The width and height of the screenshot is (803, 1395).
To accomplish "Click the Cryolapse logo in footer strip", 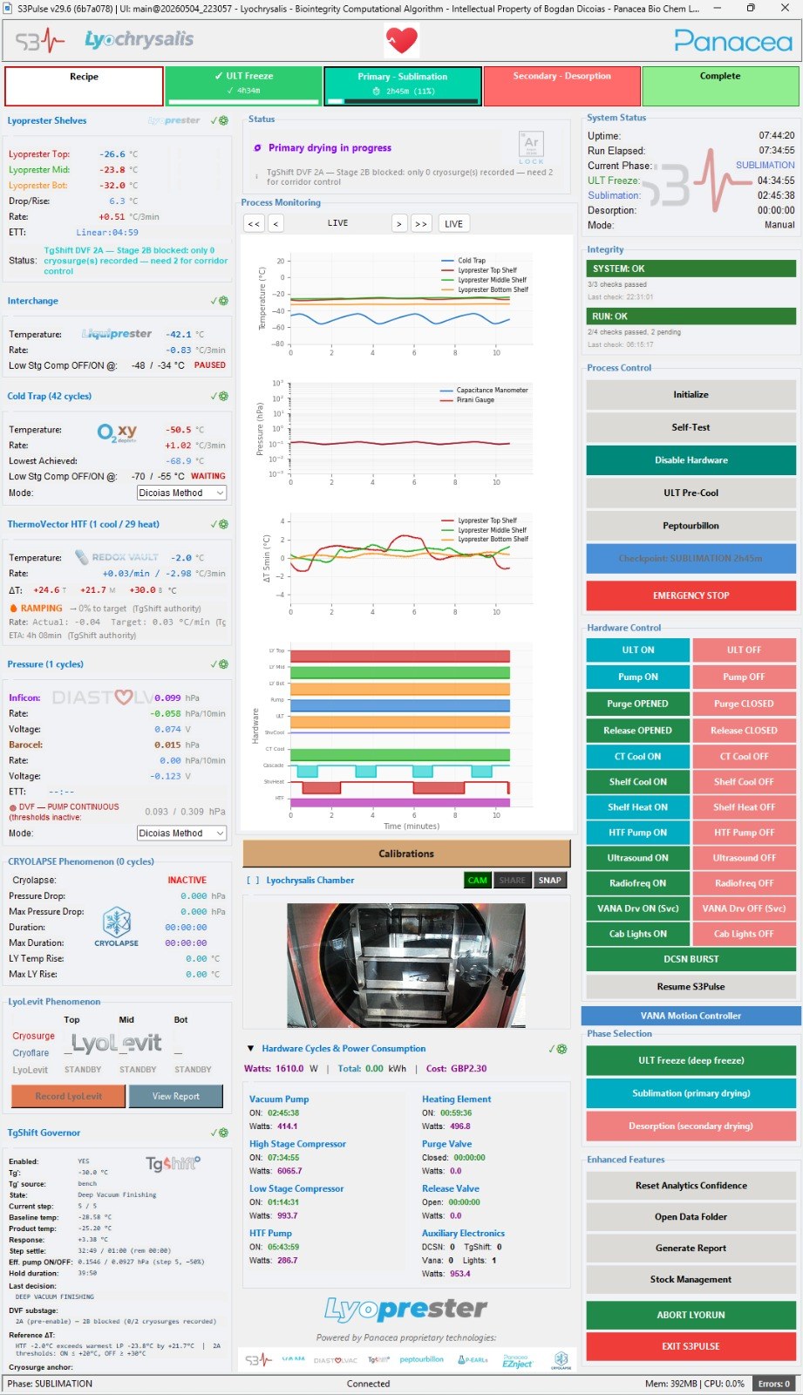I will (x=561, y=1360).
